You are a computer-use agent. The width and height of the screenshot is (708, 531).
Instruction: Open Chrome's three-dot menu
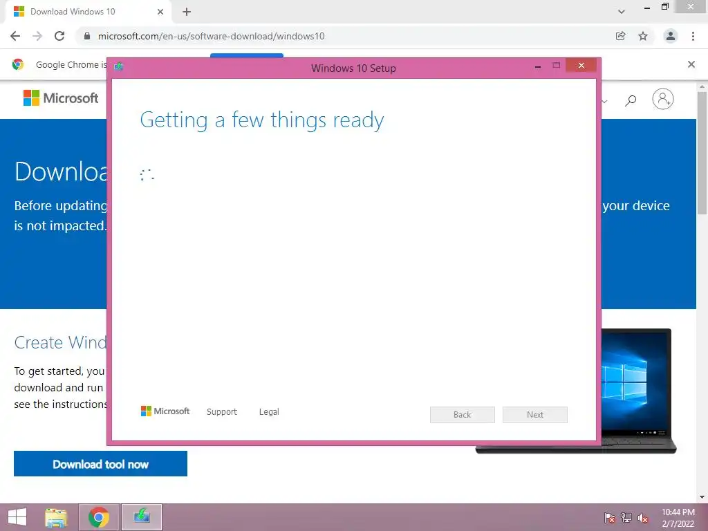coord(693,36)
